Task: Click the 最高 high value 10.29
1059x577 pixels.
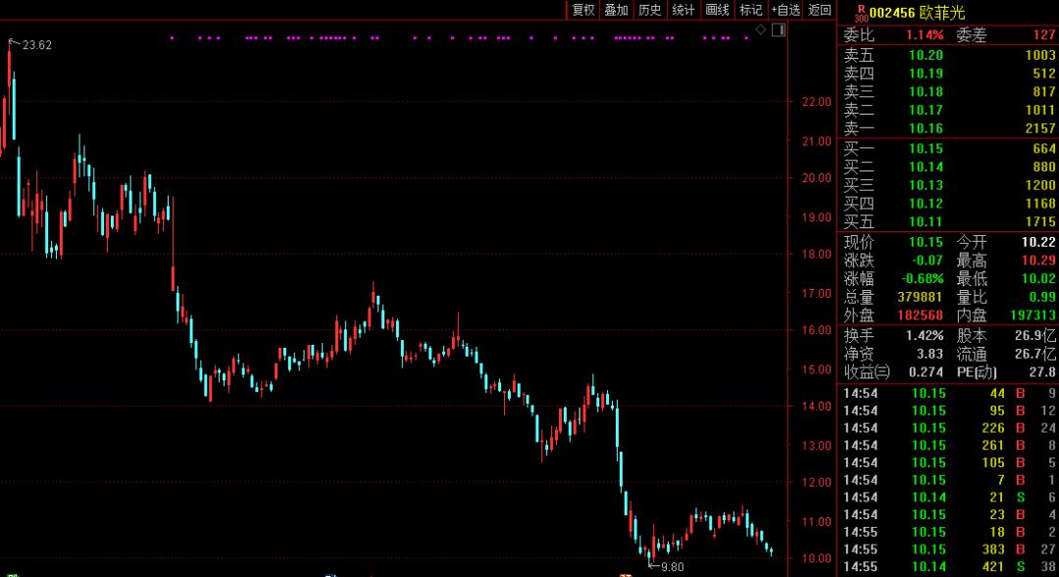Action: pyautogui.click(x=1038, y=261)
